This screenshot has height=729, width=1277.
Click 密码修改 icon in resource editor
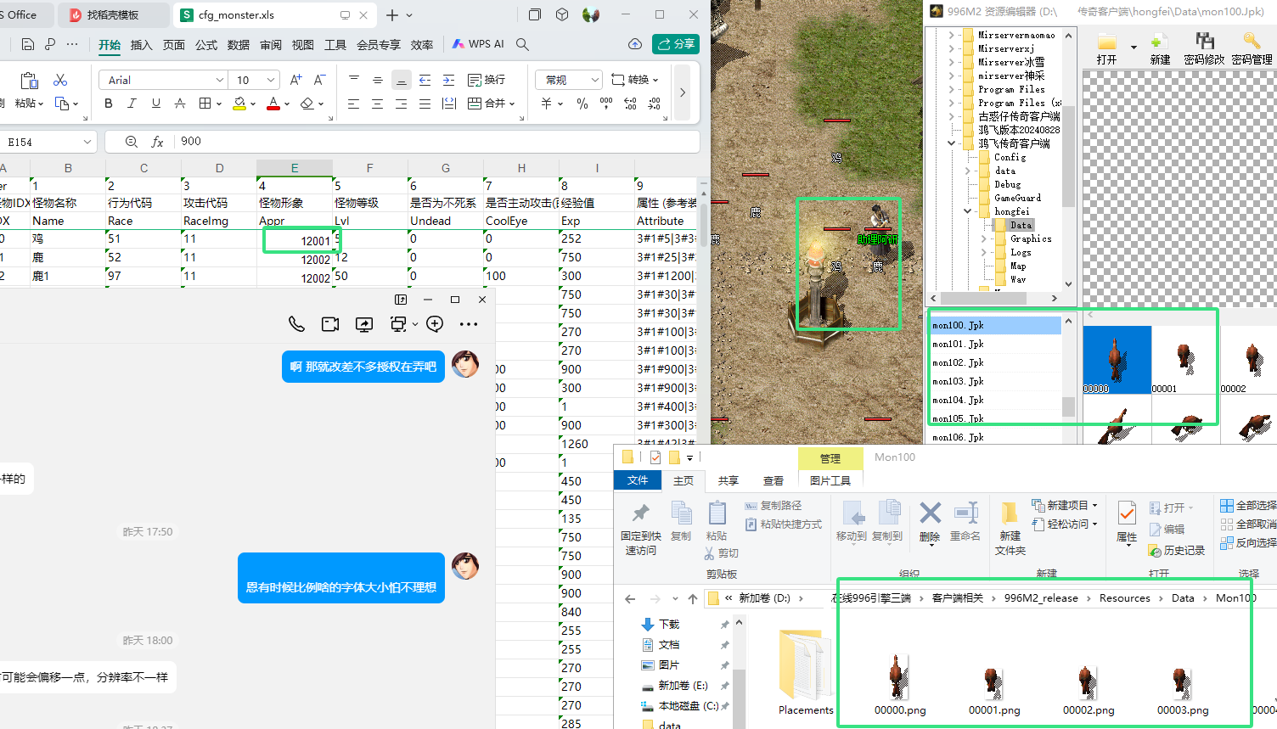pos(1204,48)
